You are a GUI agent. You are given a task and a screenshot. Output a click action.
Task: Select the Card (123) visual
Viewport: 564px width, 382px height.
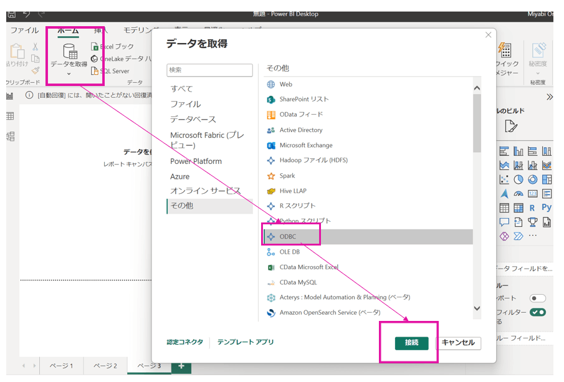533,194
